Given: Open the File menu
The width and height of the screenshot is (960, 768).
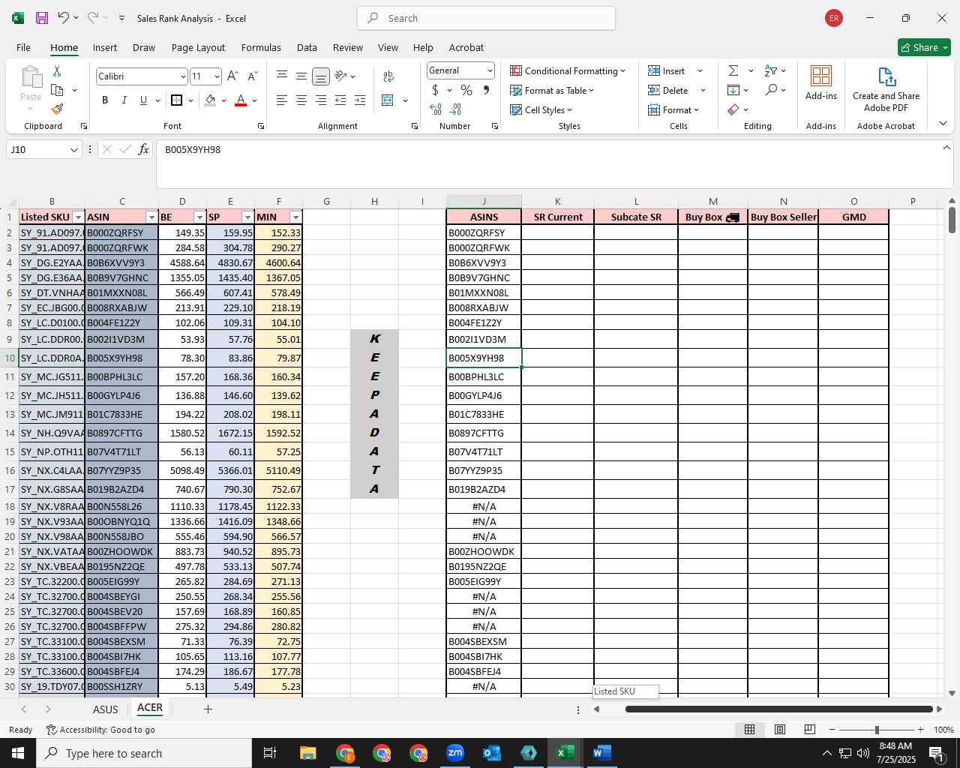Looking at the screenshot, I should click(x=23, y=47).
